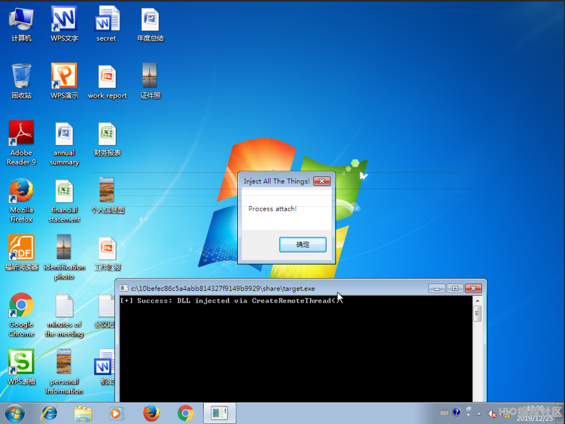This screenshot has width=565, height=424.
Task: Open the 福昕阅读器 PDF reader shortcut
Action: pyautogui.click(x=21, y=253)
